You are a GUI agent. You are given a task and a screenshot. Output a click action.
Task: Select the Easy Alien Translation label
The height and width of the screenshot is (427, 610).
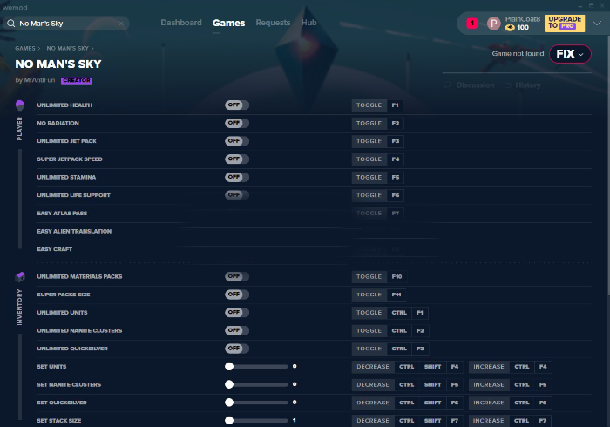pyautogui.click(x=74, y=232)
